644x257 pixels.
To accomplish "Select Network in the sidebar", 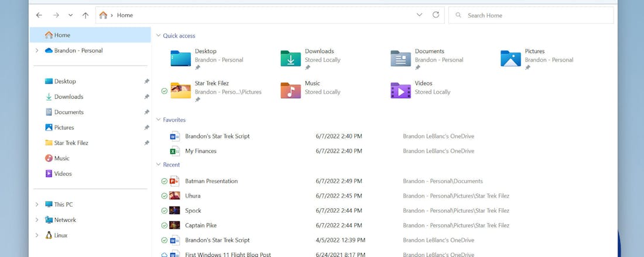I will 65,220.
